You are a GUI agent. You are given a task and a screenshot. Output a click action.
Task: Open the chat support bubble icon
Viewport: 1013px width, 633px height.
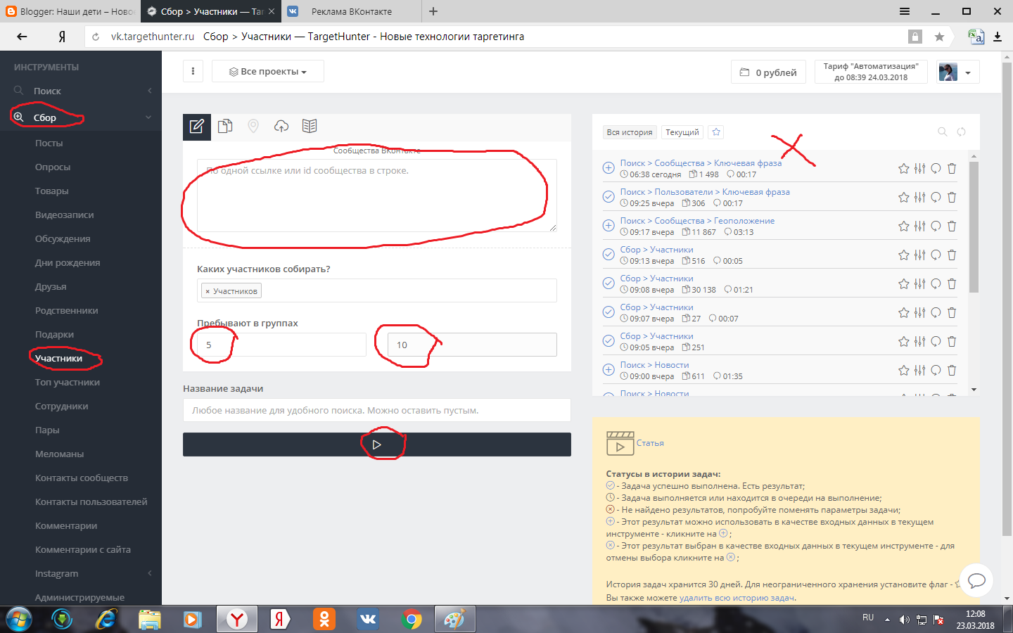pos(976,580)
